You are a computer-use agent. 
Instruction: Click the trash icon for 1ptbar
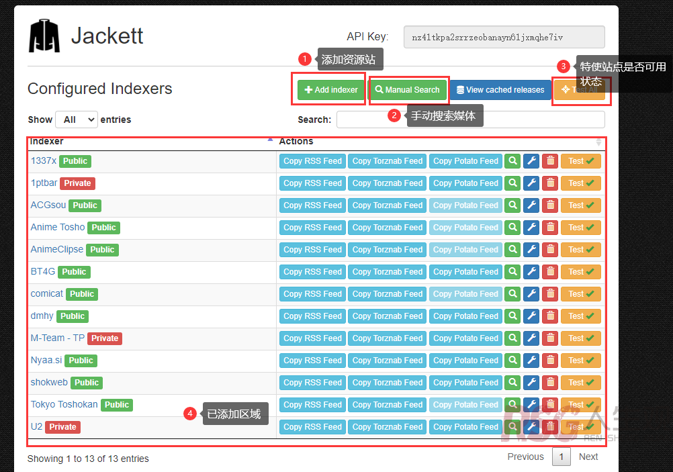(x=550, y=183)
